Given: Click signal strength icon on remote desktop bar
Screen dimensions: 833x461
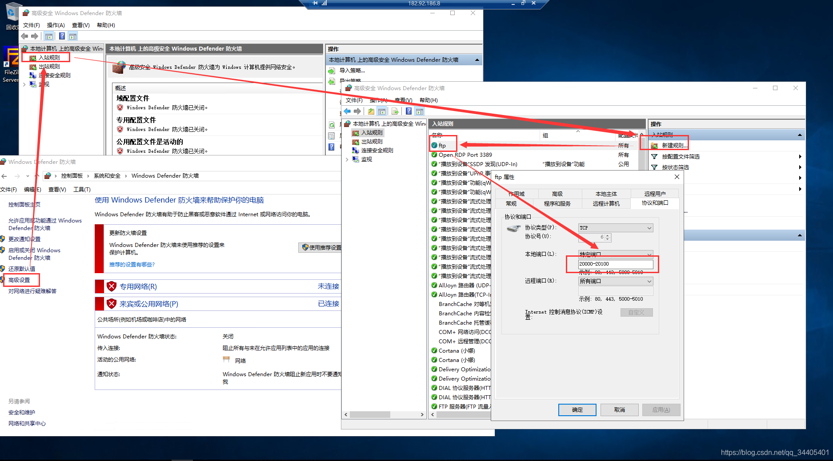Looking at the screenshot, I should 324,3.
